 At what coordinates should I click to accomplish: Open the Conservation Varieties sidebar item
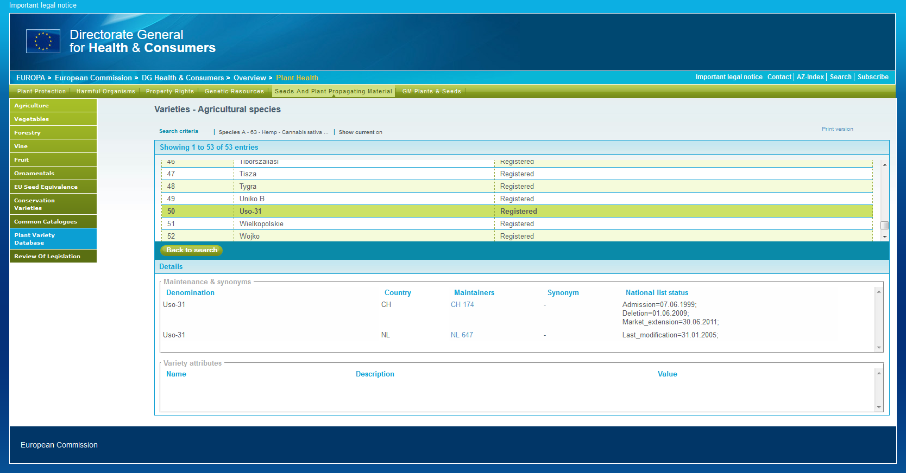[53, 204]
